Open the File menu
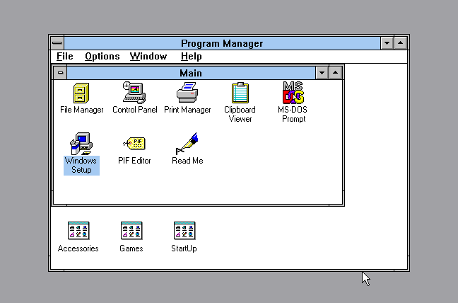 tap(65, 56)
